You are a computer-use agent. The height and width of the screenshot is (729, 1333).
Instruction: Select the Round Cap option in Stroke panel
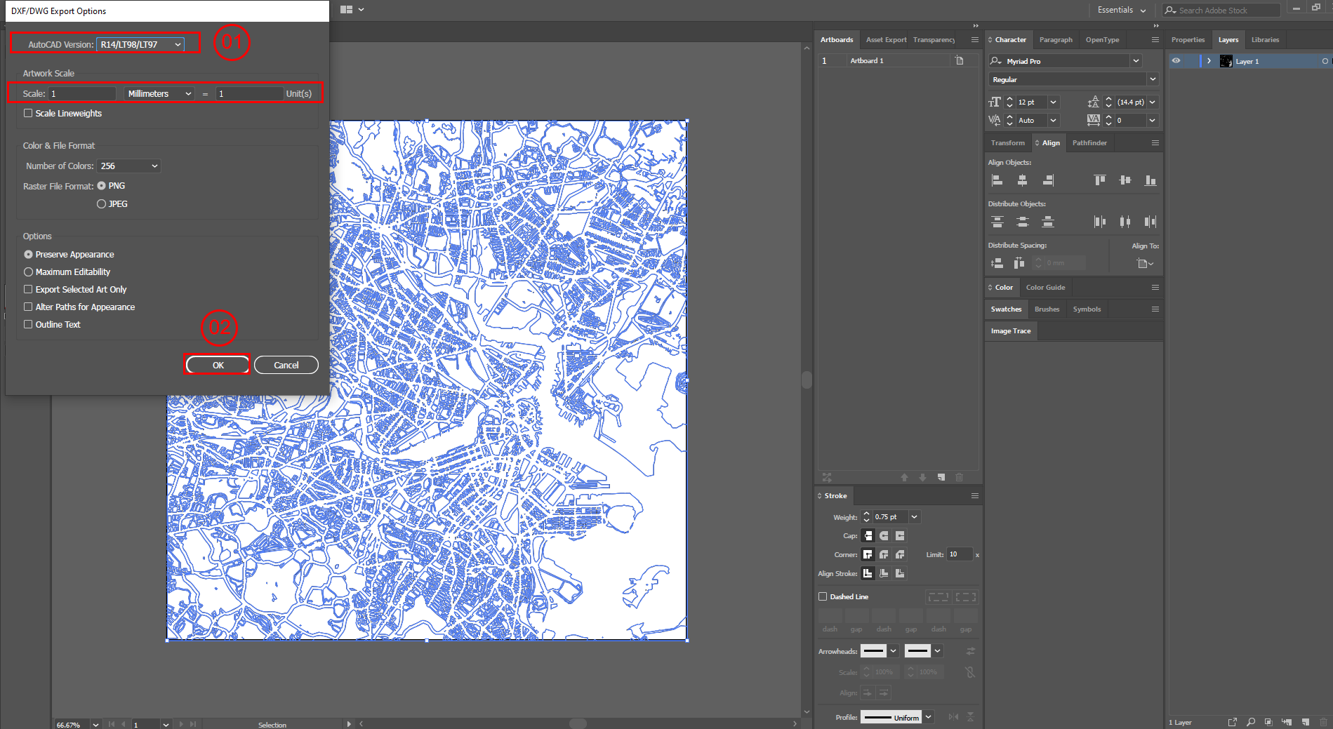coord(884,535)
